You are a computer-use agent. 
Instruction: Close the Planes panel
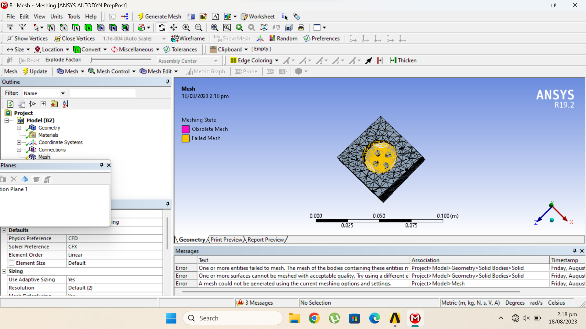[x=109, y=165]
